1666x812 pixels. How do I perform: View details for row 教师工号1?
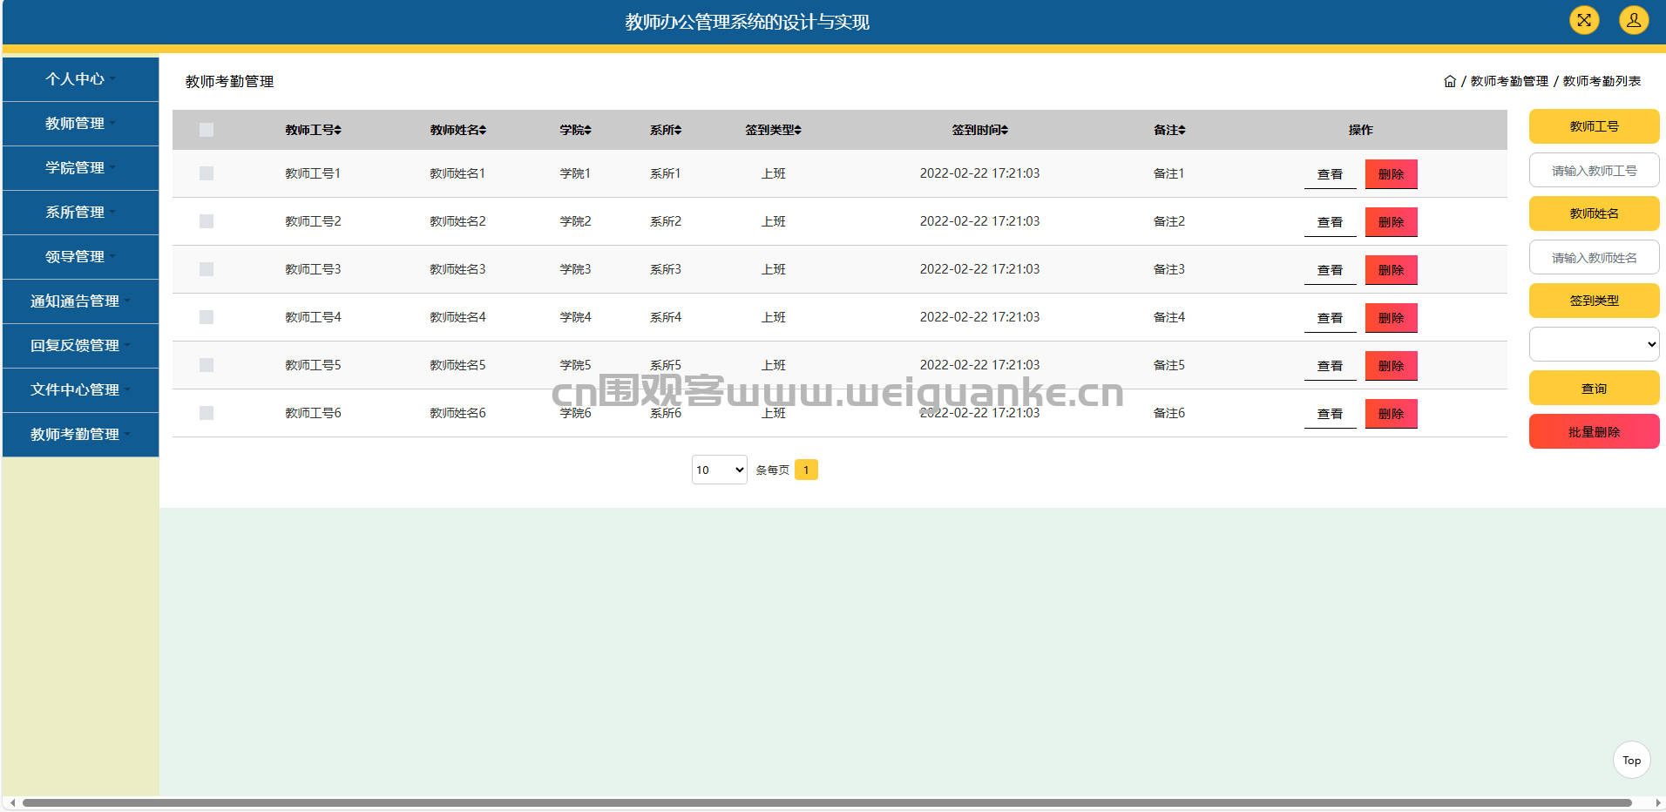click(1330, 174)
